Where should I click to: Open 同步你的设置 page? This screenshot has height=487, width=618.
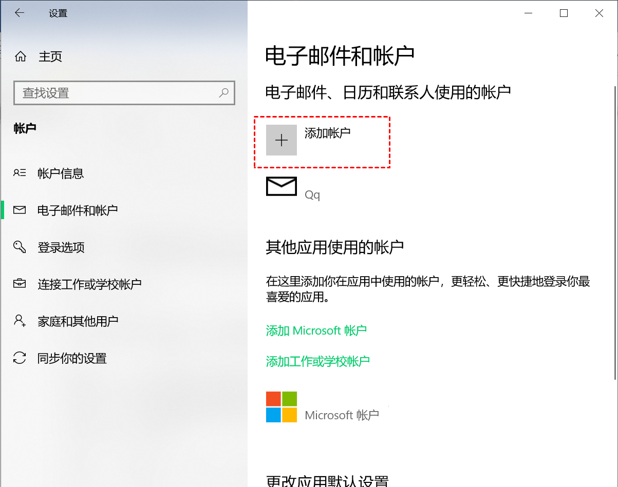(72, 358)
